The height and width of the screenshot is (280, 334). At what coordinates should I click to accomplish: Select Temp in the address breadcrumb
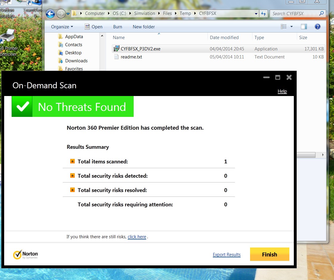coord(185,13)
